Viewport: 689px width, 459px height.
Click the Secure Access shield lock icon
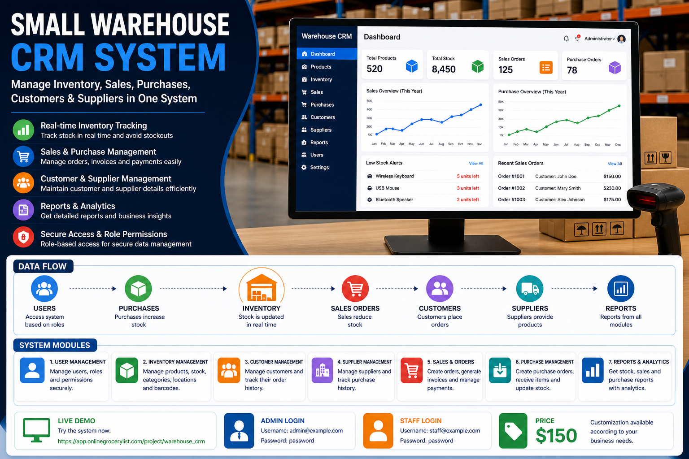point(23,237)
